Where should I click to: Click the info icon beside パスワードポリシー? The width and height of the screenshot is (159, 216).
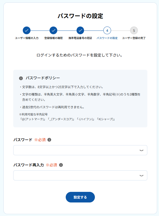(21, 78)
